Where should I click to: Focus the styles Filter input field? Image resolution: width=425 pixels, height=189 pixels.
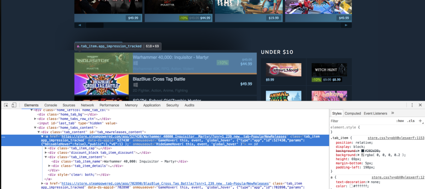click(x=361, y=121)
